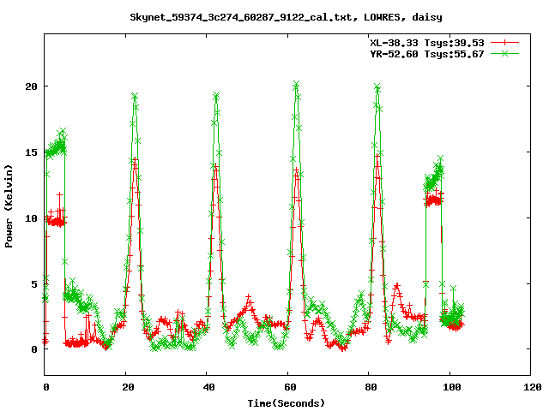Click the x-axis tick label 40
Image resolution: width=549 pixels, height=411 pixels.
pos(208,387)
